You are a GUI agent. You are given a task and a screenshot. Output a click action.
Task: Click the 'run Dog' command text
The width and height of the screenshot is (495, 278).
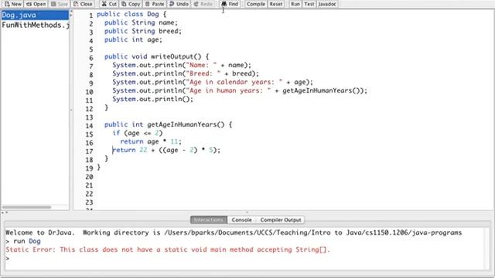pos(27,242)
